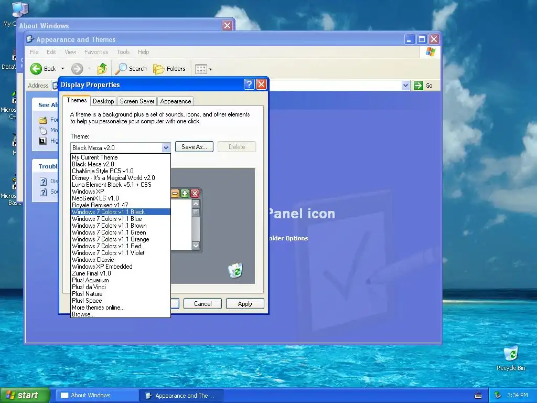
Task: Choose the Windows Classic theme
Action: 120,260
